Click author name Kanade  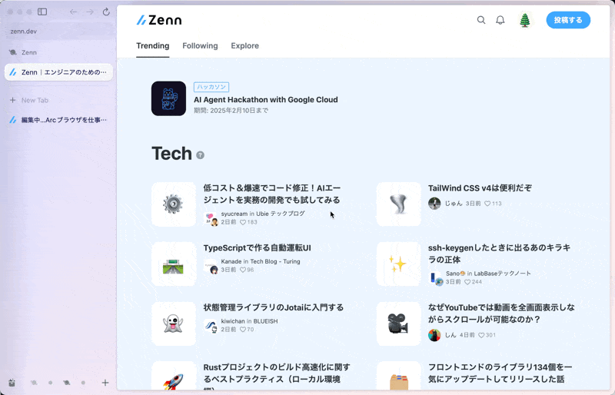click(231, 261)
